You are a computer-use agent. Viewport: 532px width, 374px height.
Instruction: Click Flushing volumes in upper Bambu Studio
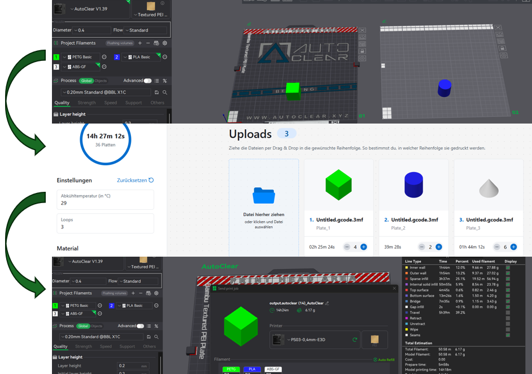120,43
